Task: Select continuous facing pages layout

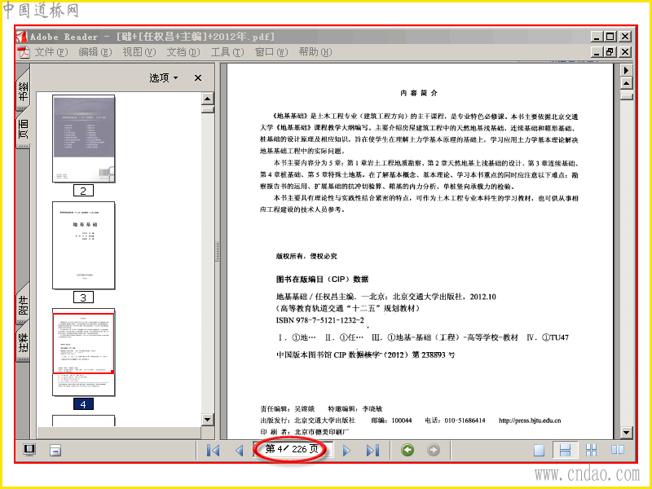Action: pyautogui.click(x=592, y=451)
